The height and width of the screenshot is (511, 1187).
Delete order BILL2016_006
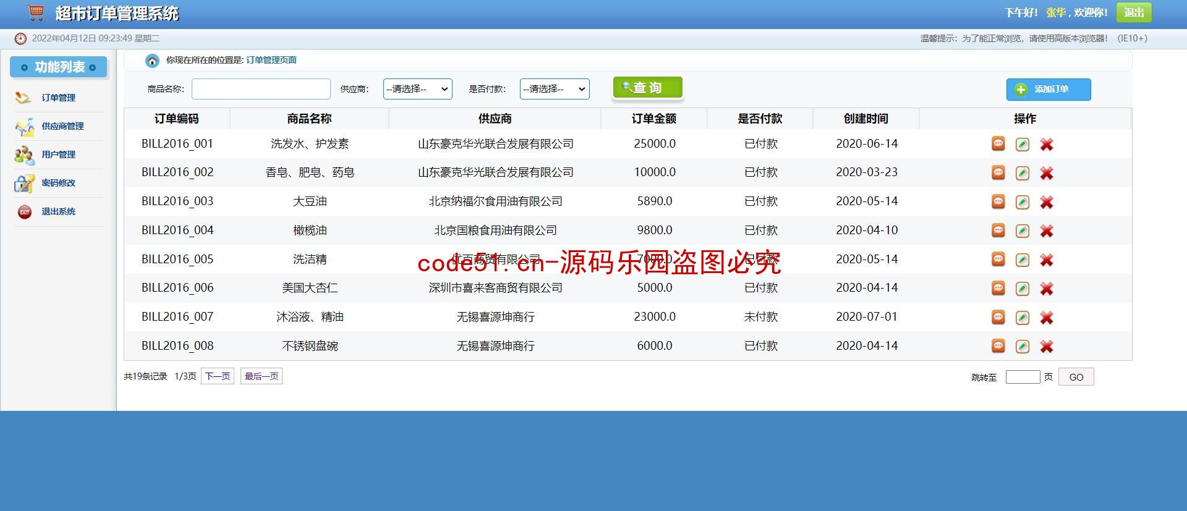coord(1047,289)
